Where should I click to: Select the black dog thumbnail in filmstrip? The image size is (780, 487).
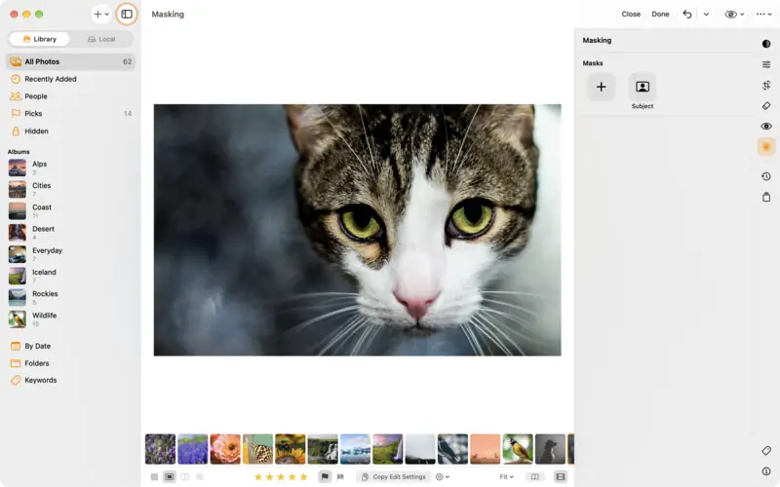pyautogui.click(x=550, y=449)
